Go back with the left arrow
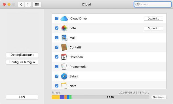This screenshot has height=104, width=173. point(21,5)
